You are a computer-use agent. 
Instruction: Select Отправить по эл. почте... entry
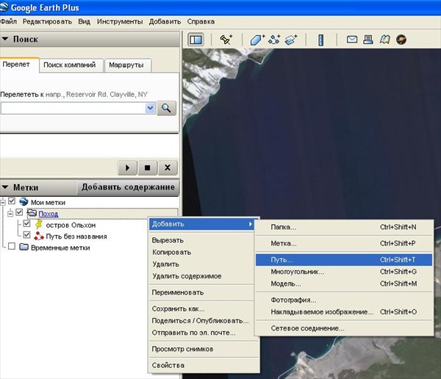[201, 333]
